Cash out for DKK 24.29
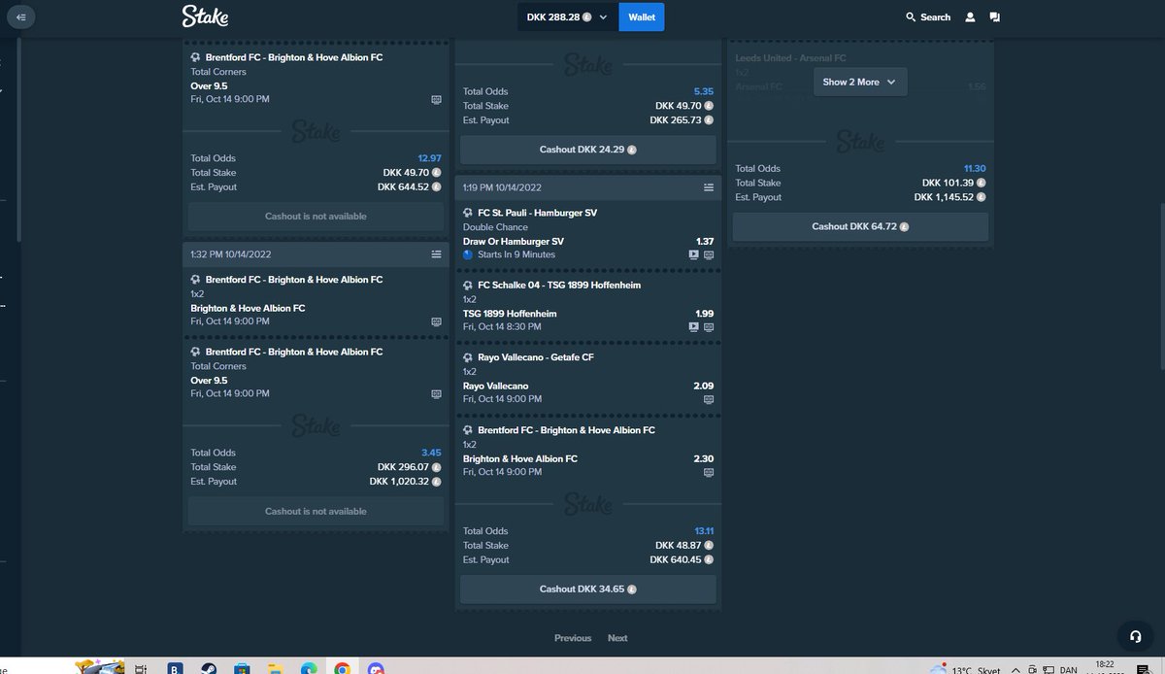Screen dimensions: 1165x674 pyautogui.click(x=587, y=150)
